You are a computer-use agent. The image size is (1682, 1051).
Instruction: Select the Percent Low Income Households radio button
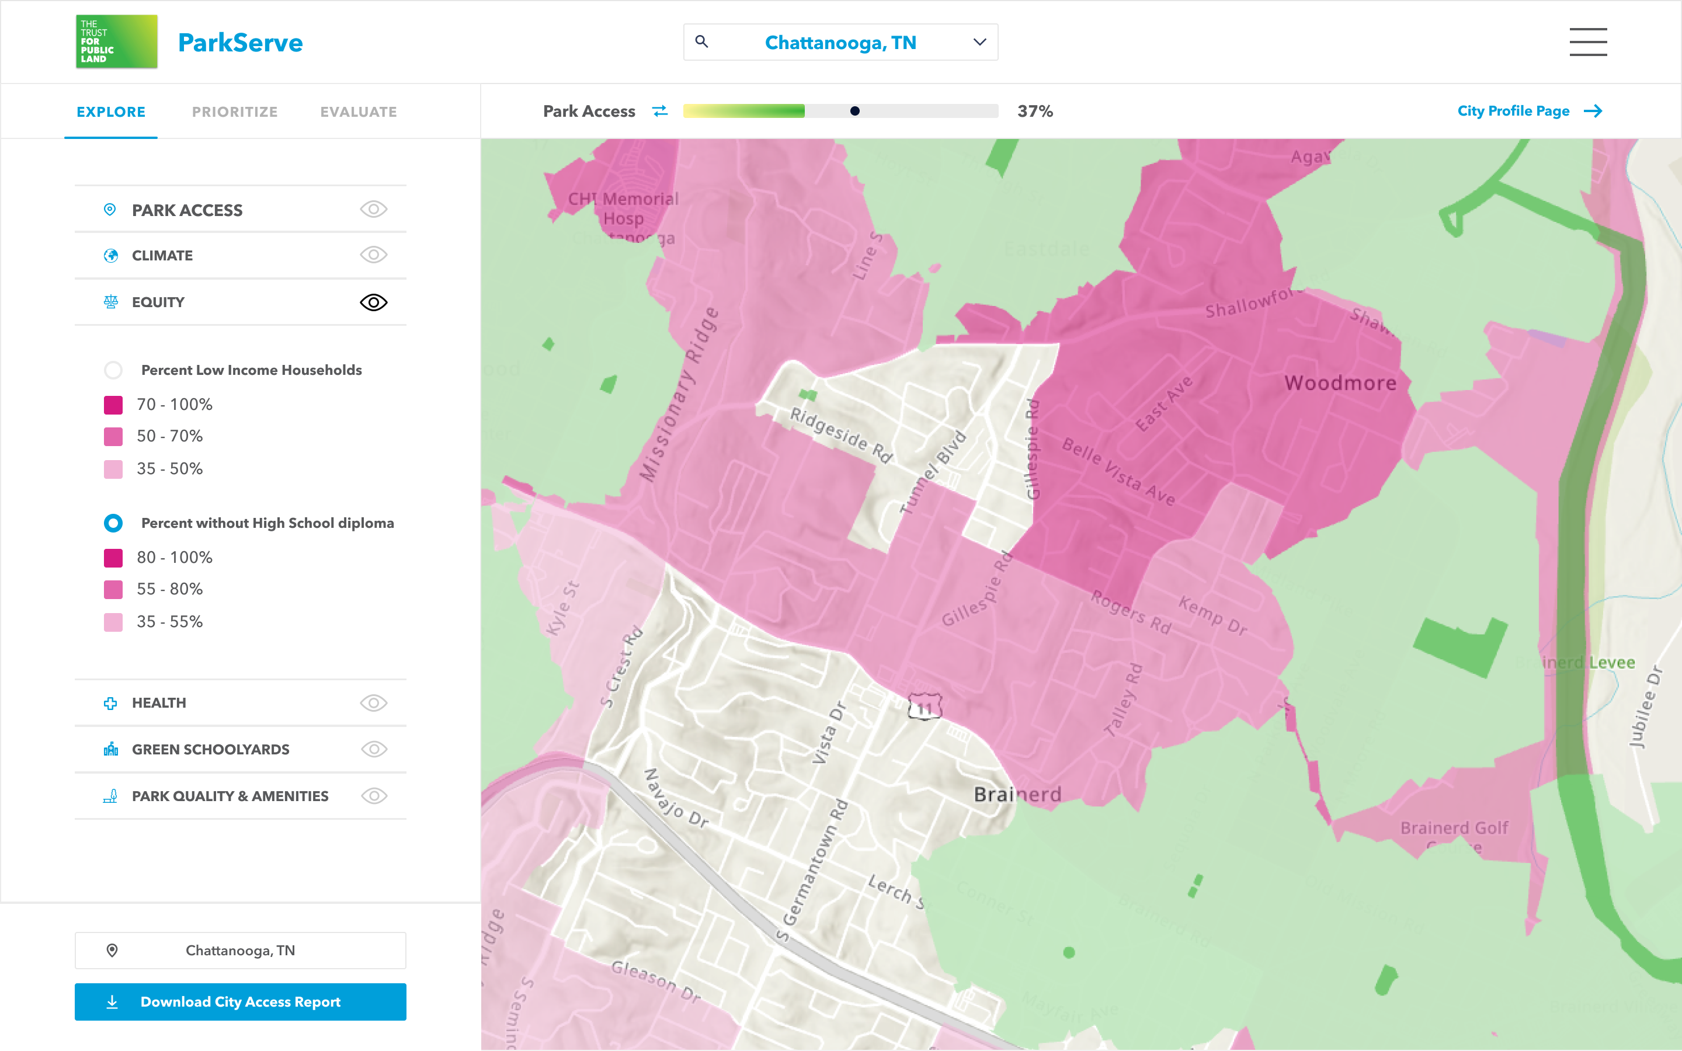113,370
